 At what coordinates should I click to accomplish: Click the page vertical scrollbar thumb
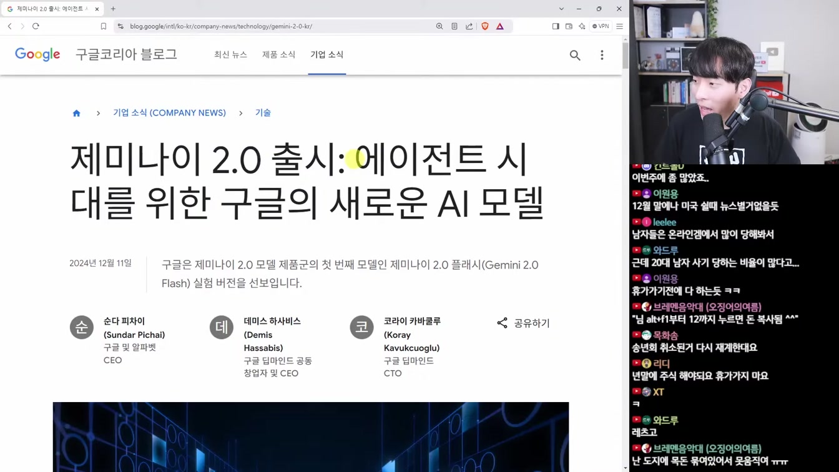tap(626, 55)
